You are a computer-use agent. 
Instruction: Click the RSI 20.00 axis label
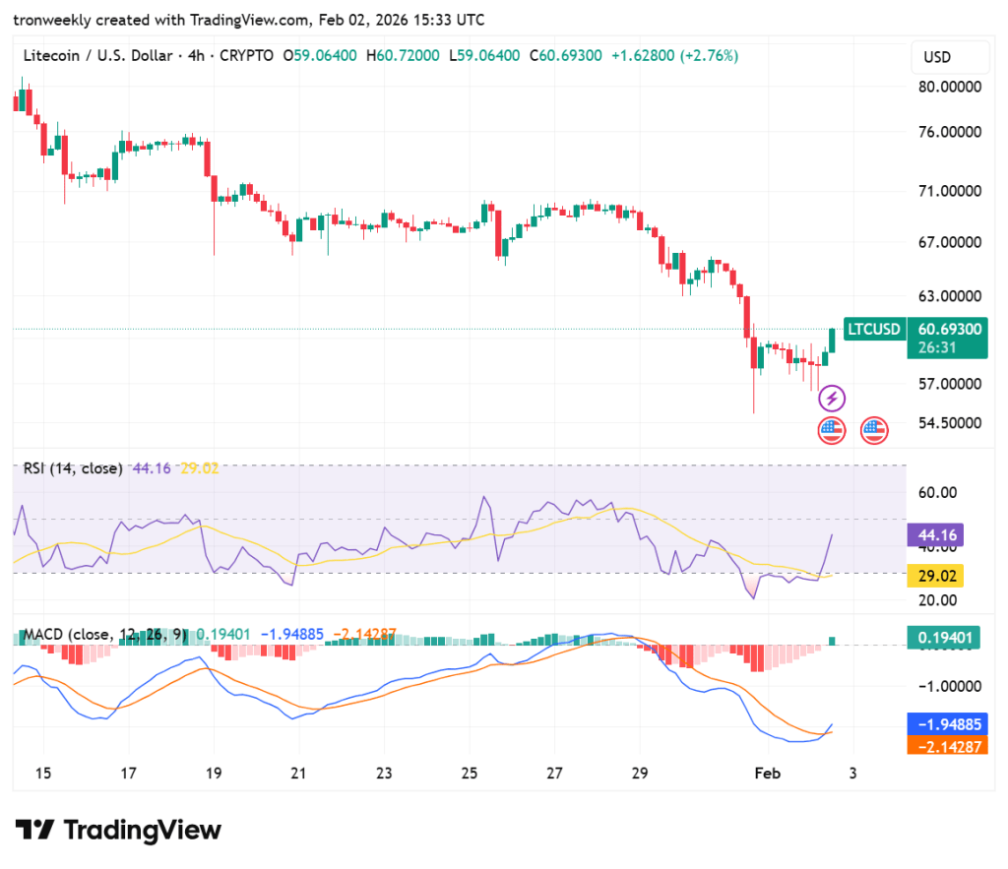938,600
